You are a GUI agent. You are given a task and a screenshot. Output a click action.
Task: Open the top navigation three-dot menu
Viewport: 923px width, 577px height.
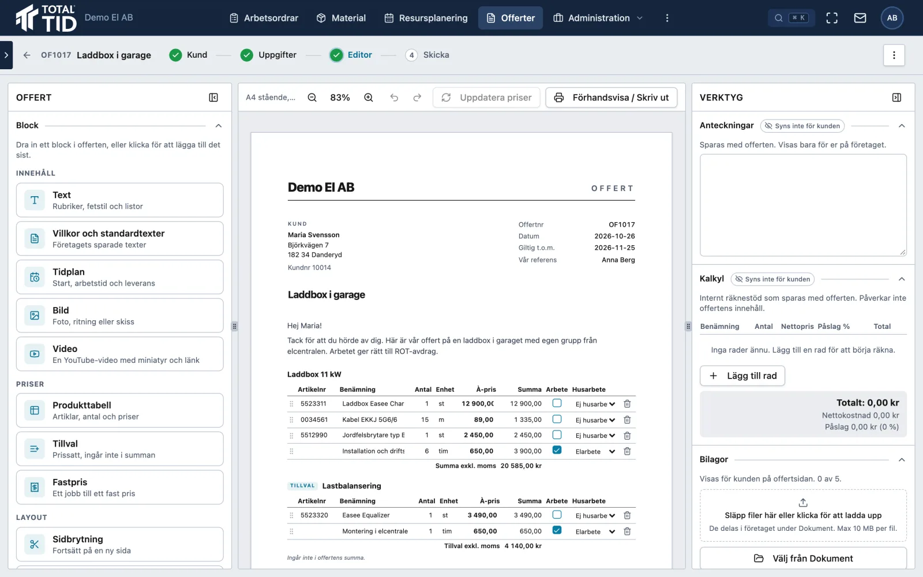point(667,18)
